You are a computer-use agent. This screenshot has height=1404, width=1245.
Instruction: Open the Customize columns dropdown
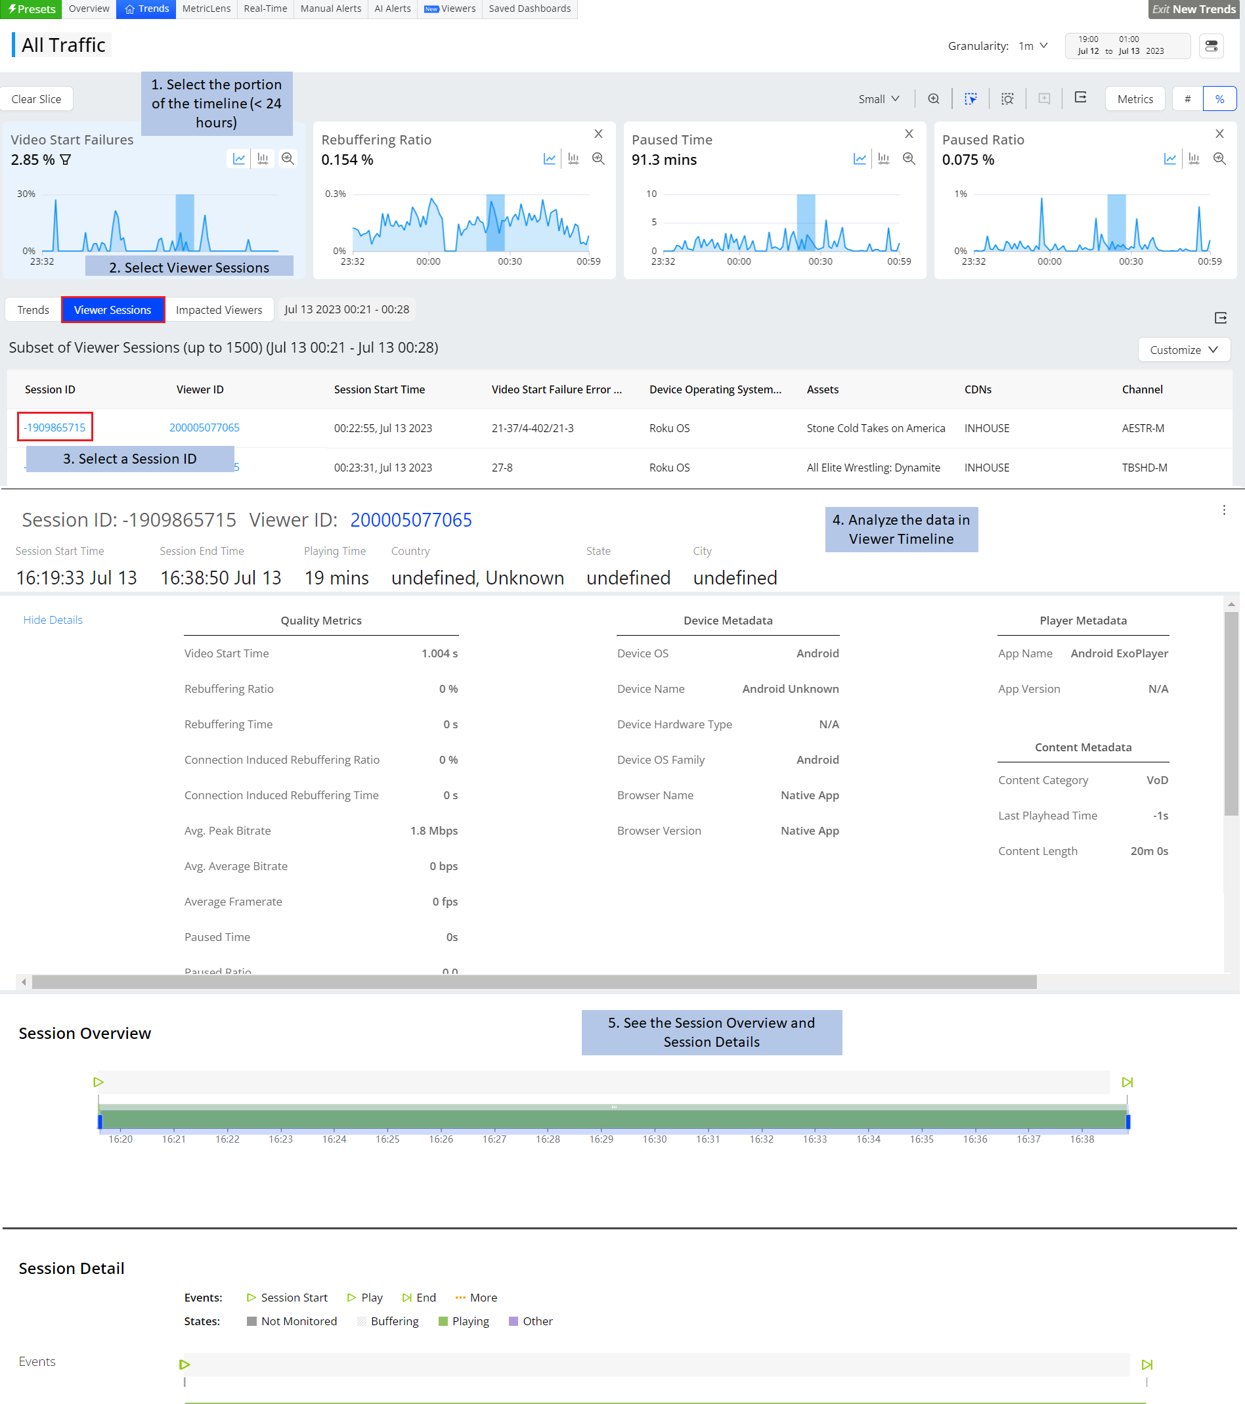(x=1183, y=349)
